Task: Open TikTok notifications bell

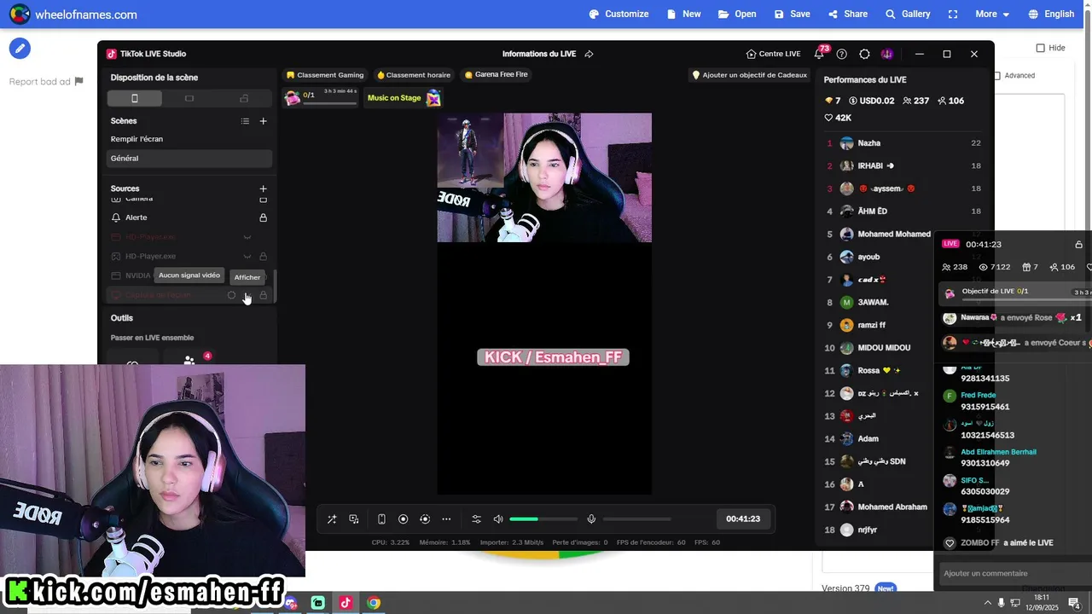Action: (x=819, y=54)
